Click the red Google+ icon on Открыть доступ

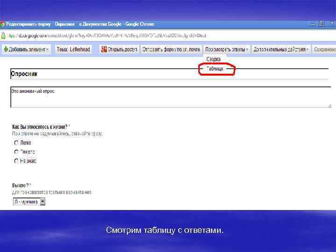pyautogui.click(x=104, y=49)
